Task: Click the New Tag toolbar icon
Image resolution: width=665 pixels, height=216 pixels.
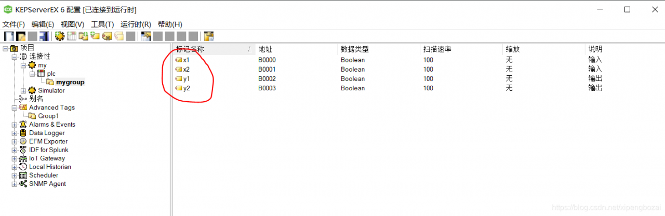Action: pos(95,36)
